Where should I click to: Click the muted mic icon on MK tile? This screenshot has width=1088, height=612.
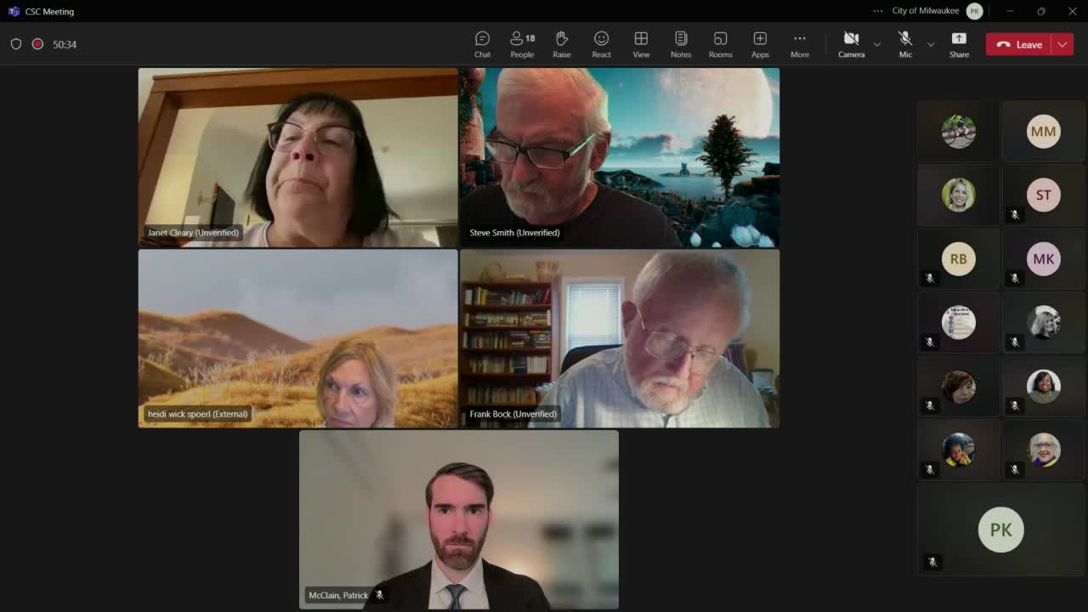pyautogui.click(x=1014, y=278)
